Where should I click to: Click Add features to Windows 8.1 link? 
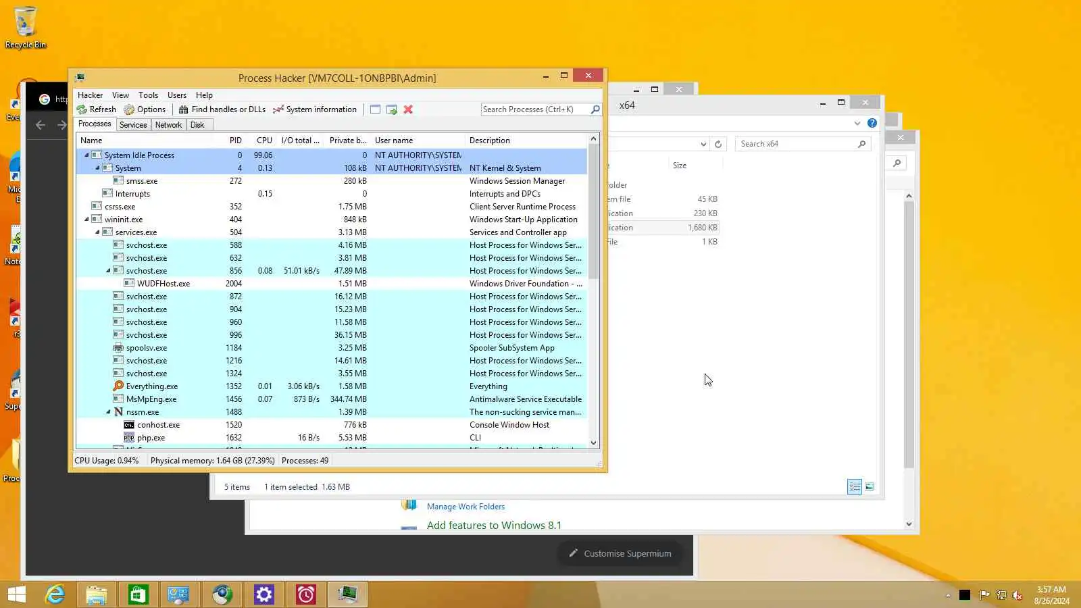pos(494,526)
